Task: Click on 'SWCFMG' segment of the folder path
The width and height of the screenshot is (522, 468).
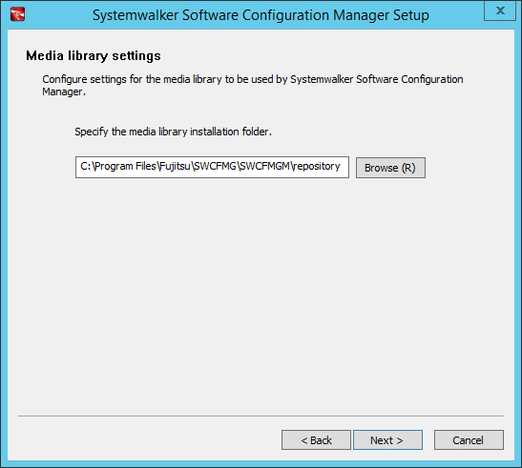Action: coord(215,166)
